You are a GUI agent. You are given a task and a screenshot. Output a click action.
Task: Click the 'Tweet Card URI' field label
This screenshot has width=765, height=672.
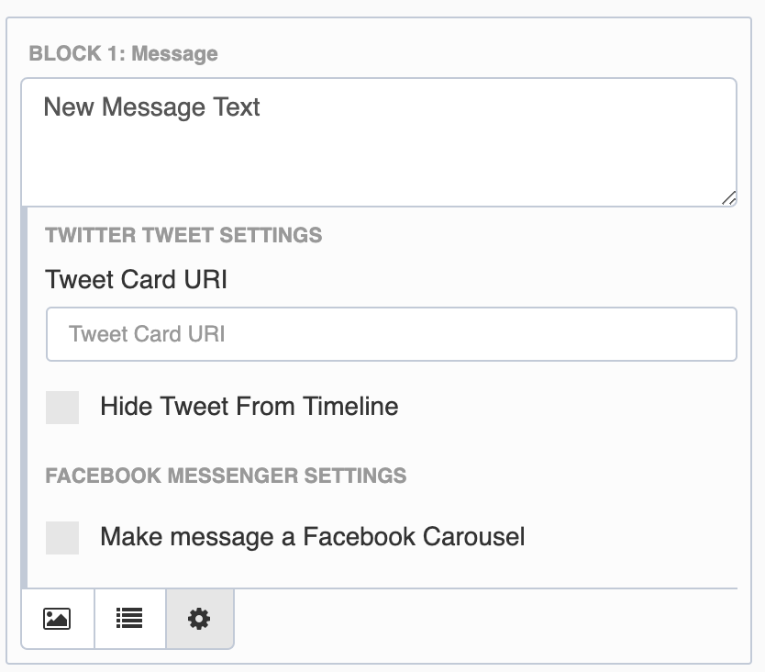(x=136, y=279)
